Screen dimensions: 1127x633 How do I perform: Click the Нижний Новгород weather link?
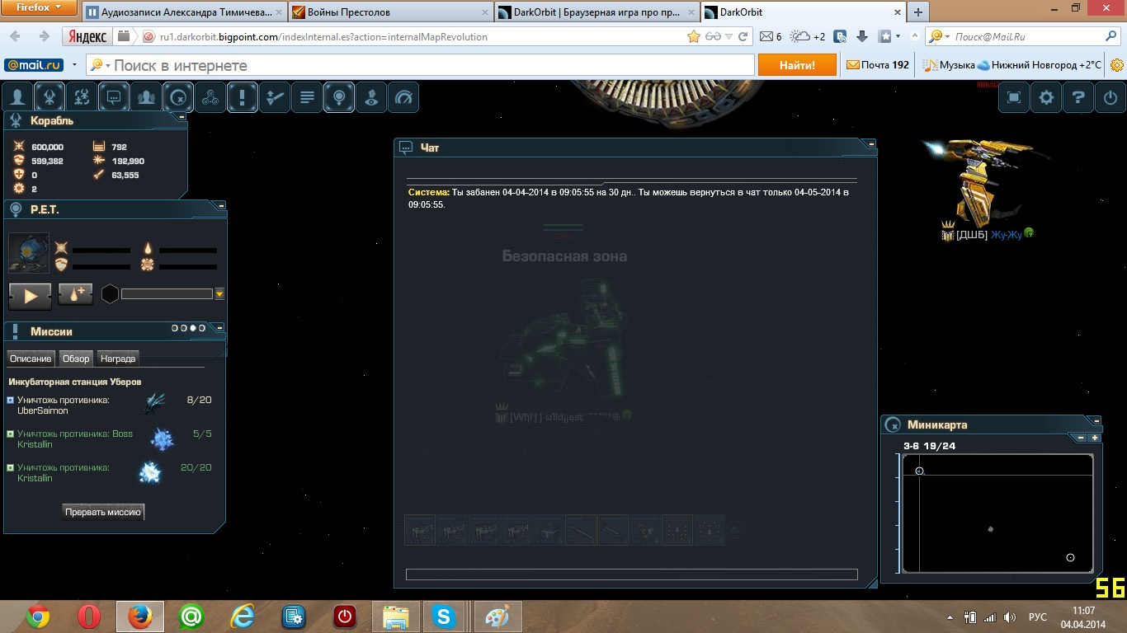1040,65
